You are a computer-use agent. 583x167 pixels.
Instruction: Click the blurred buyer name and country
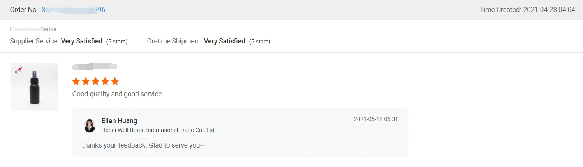pyautogui.click(x=33, y=29)
